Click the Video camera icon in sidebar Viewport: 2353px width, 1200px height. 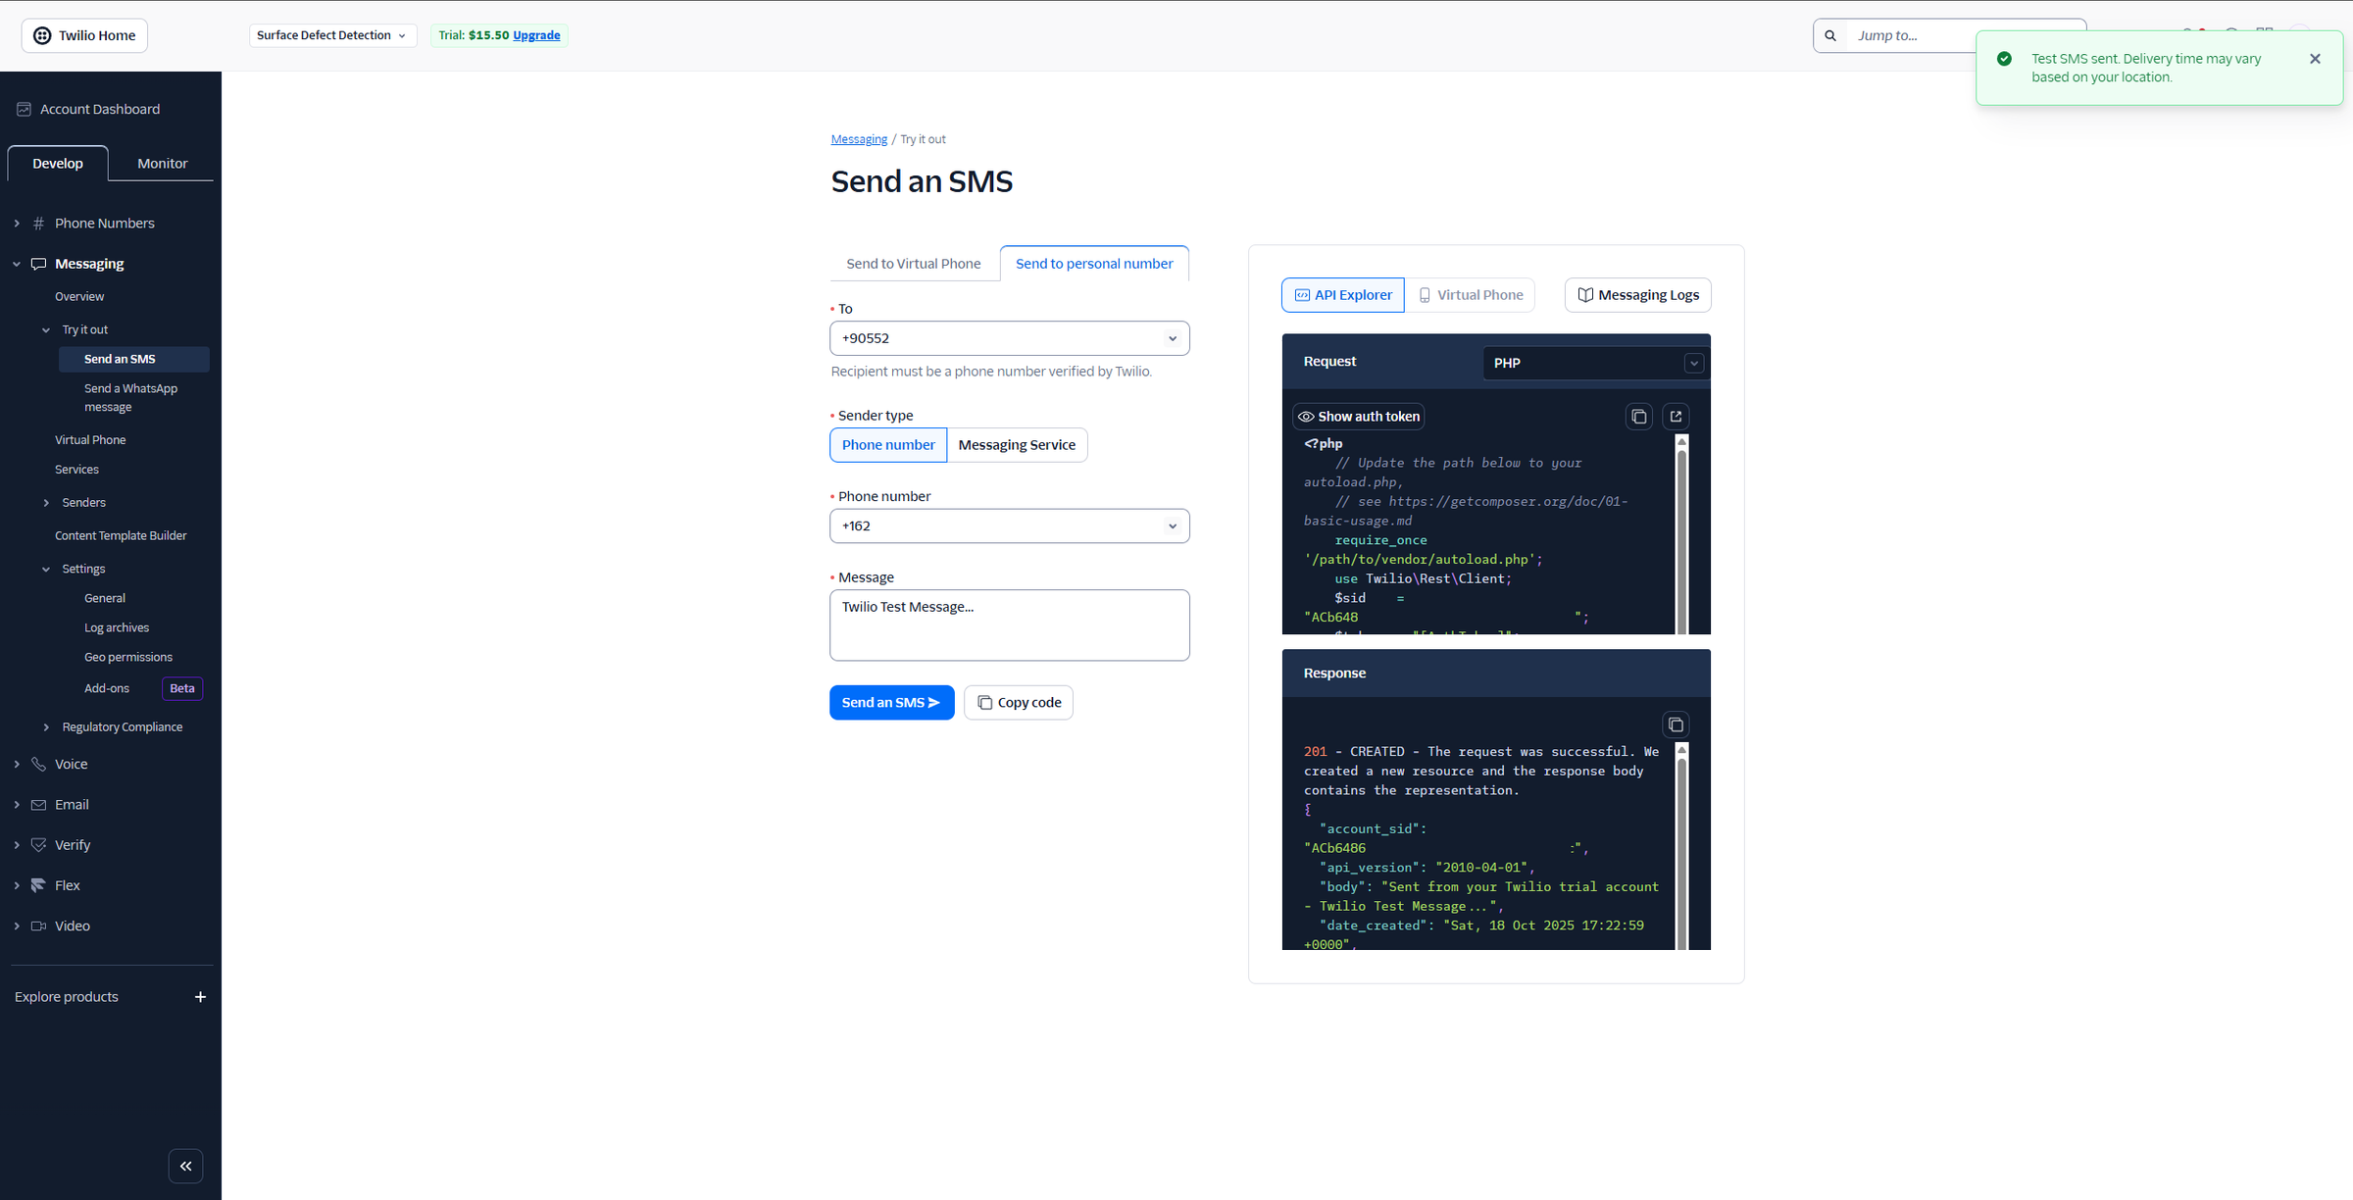(38, 925)
